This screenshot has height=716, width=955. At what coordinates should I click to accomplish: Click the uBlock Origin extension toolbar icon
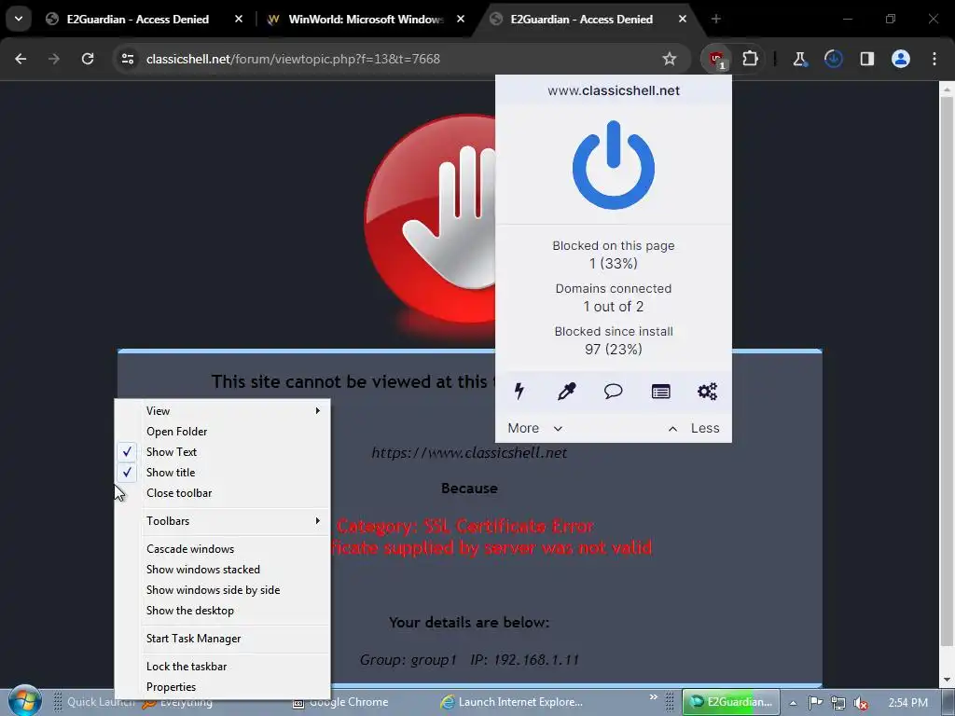(x=716, y=59)
